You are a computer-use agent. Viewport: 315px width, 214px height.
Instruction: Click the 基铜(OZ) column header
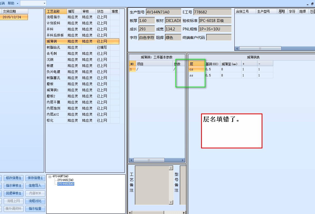point(212,64)
